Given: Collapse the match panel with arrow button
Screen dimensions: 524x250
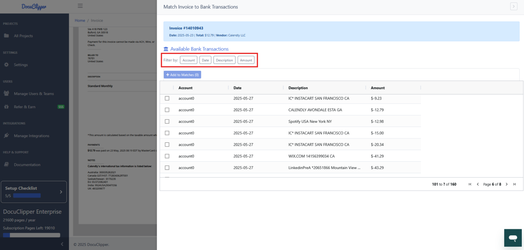Looking at the screenshot, I should pos(513,6).
